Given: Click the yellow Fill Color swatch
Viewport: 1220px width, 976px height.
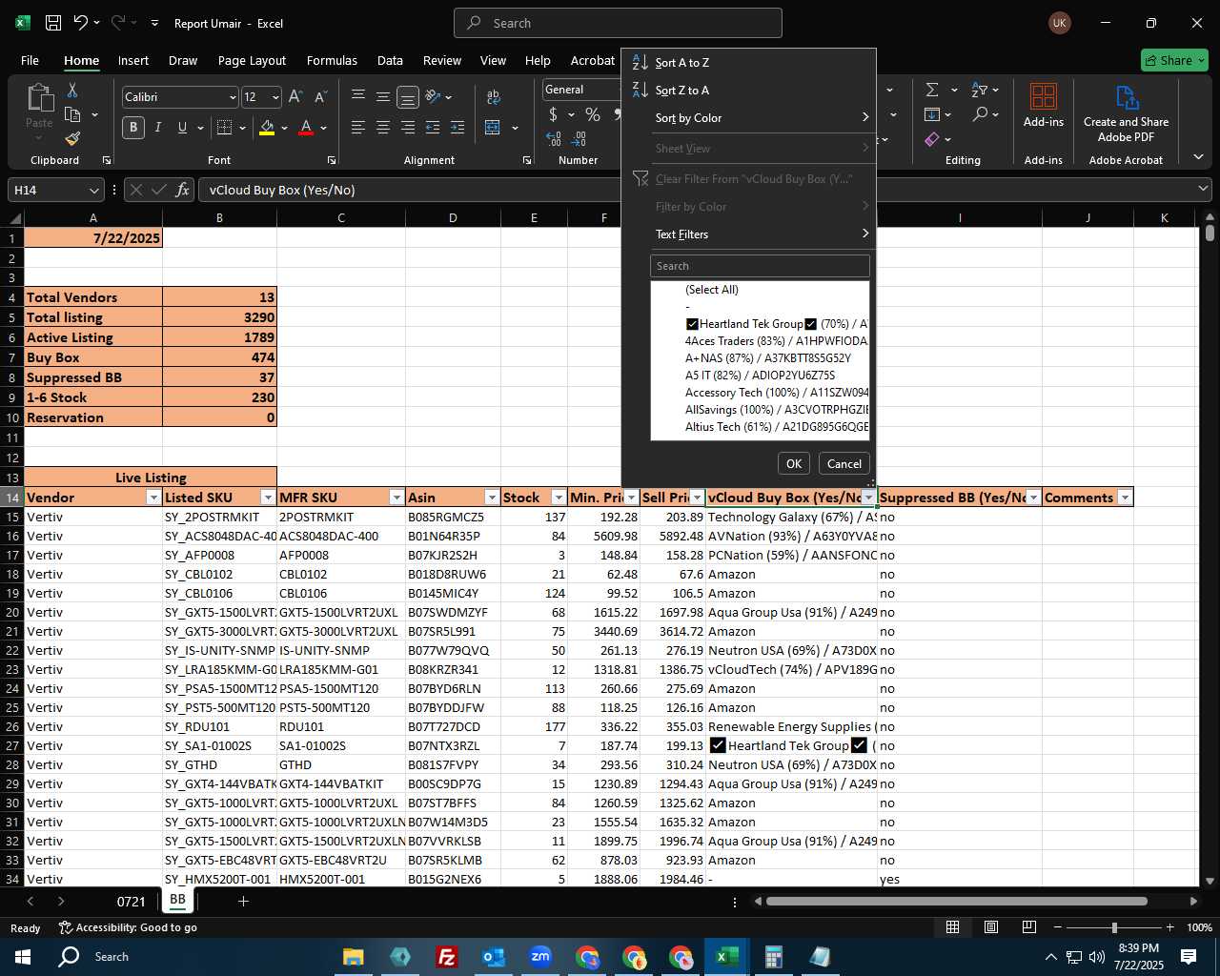Looking at the screenshot, I should [267, 128].
